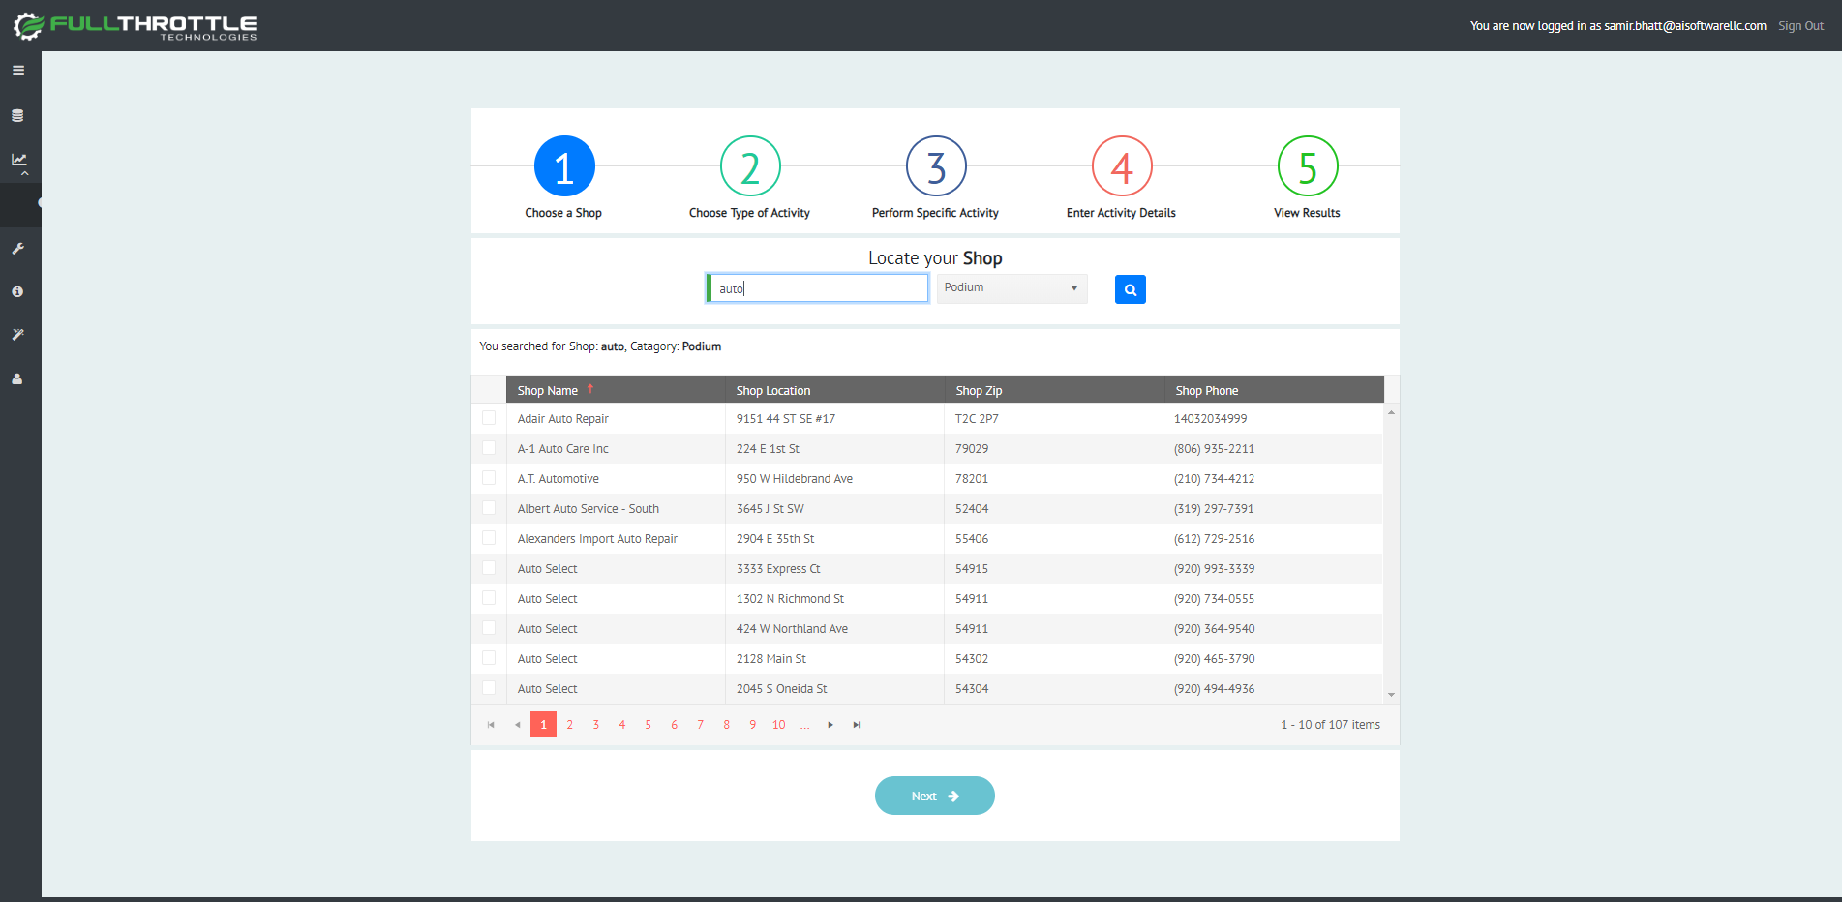The height and width of the screenshot is (902, 1842).
Task: Click step 3 Perform Specific Activity circle
Action: [x=936, y=166]
